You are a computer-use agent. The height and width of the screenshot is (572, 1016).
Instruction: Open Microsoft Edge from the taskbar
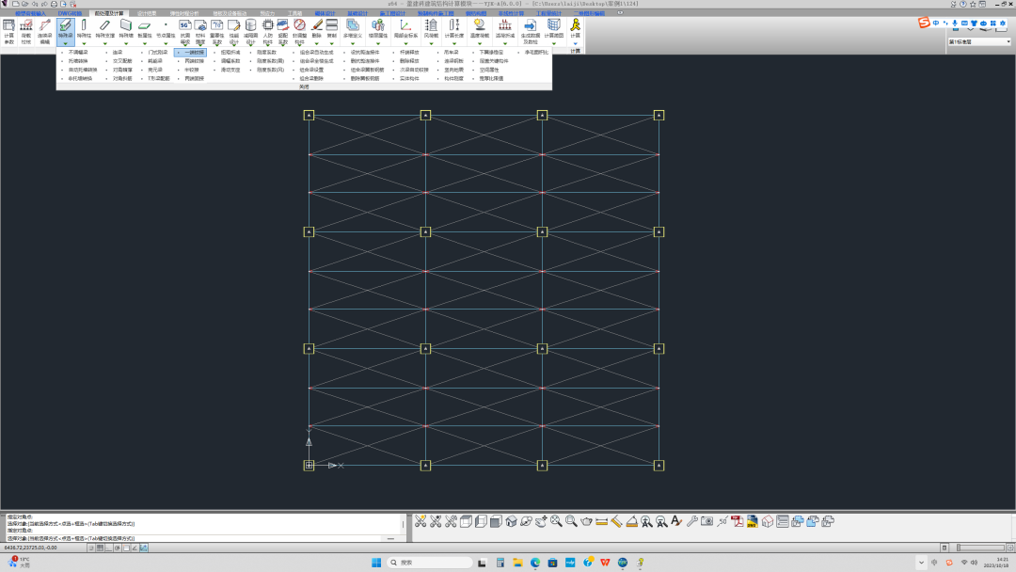click(535, 563)
